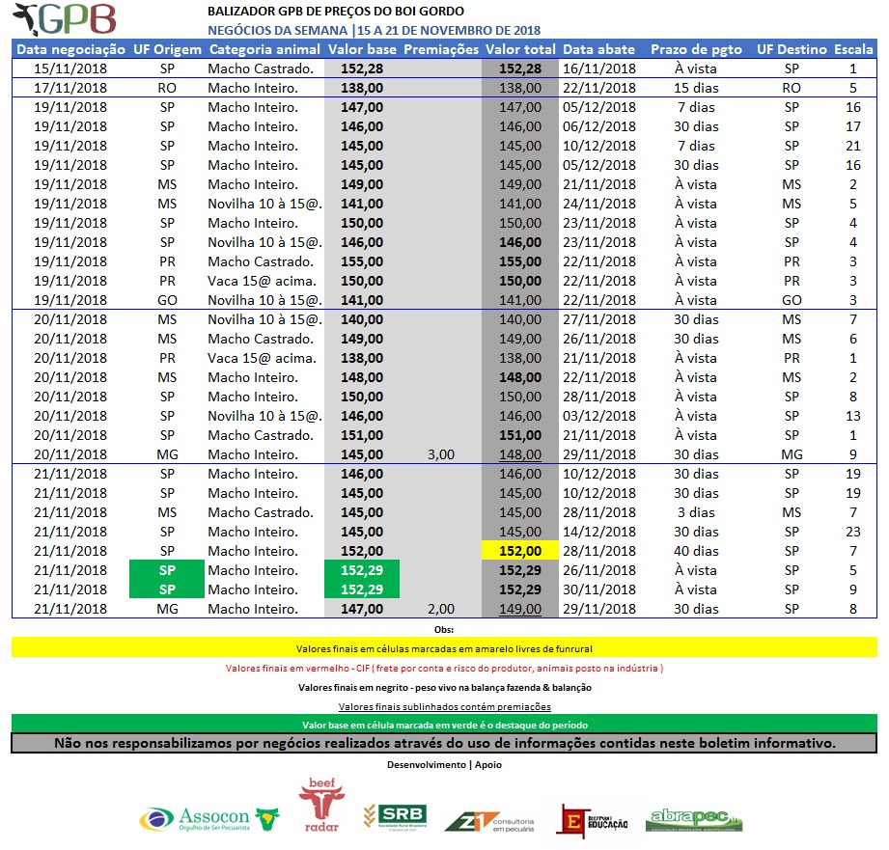Select the underlined 149,00 total value
Viewport: 889px width, 850px height.
(520, 609)
